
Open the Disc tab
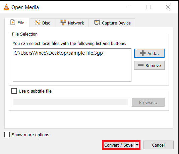42,23
